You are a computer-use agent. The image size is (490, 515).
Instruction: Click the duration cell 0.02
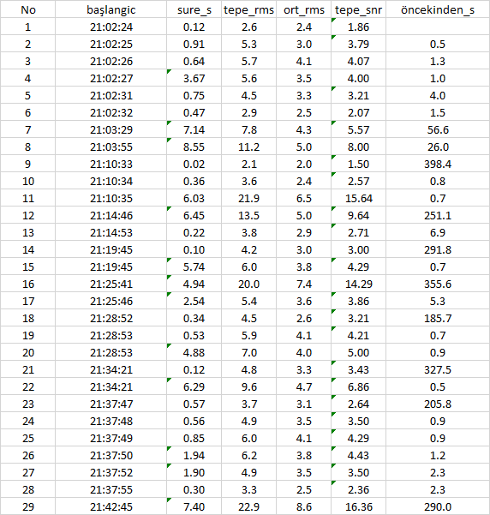click(194, 164)
